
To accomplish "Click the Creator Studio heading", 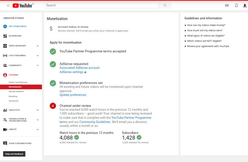I will tap(14, 18).
